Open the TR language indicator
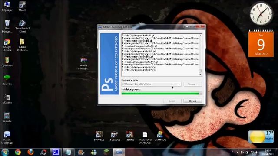The width and height of the screenshot is (278, 156). click(232, 152)
